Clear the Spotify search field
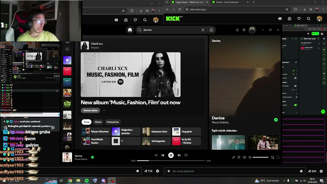This screenshot has height=184, width=327. [x=203, y=30]
